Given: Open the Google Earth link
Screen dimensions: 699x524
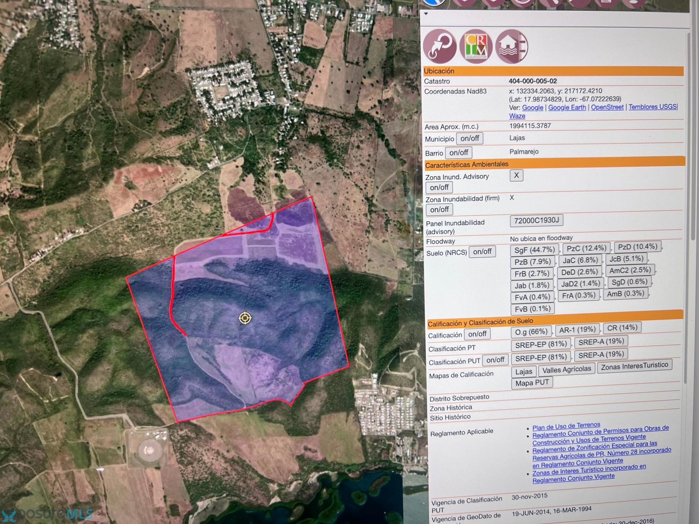Looking at the screenshot, I should (x=567, y=107).
